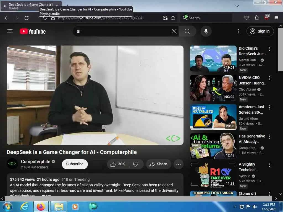Screen dimensions: 283x212
Task: Reload the page with refresh icon
Action: pyautogui.click(x=27, y=18)
